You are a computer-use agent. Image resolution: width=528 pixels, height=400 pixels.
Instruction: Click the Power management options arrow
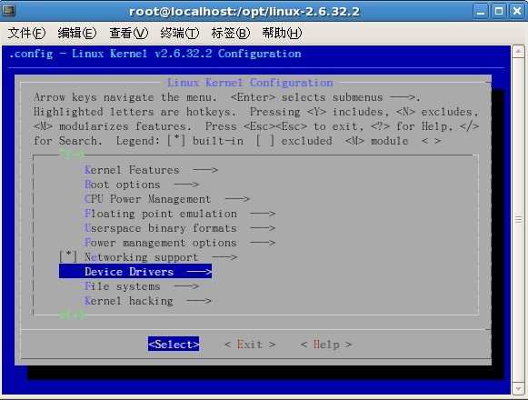click(263, 243)
